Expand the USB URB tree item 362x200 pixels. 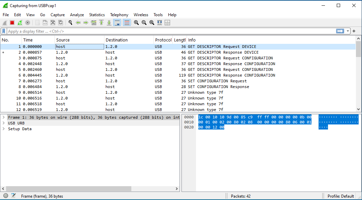pyautogui.click(x=3, y=123)
